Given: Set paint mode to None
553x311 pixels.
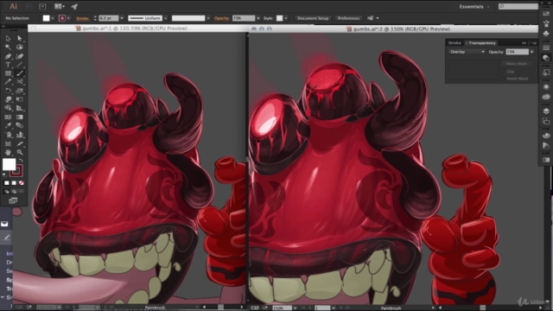Looking at the screenshot, I should (21, 183).
